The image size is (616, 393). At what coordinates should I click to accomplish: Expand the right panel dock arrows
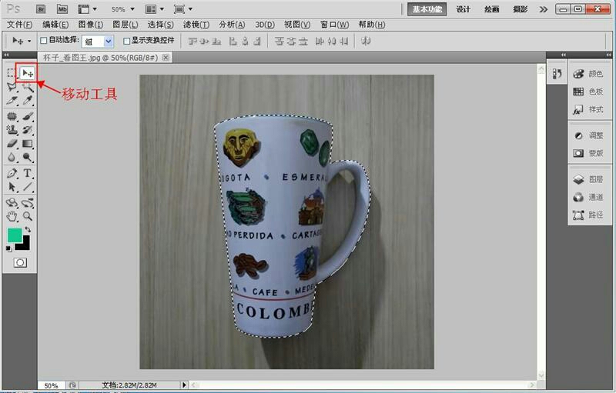(x=609, y=55)
